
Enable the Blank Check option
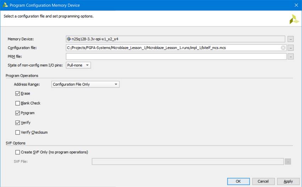pyautogui.click(x=18, y=103)
